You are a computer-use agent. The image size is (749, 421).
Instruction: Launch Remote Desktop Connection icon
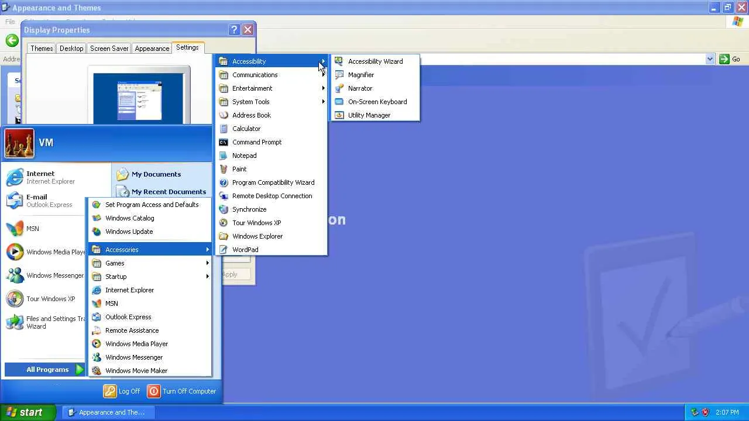(223, 196)
